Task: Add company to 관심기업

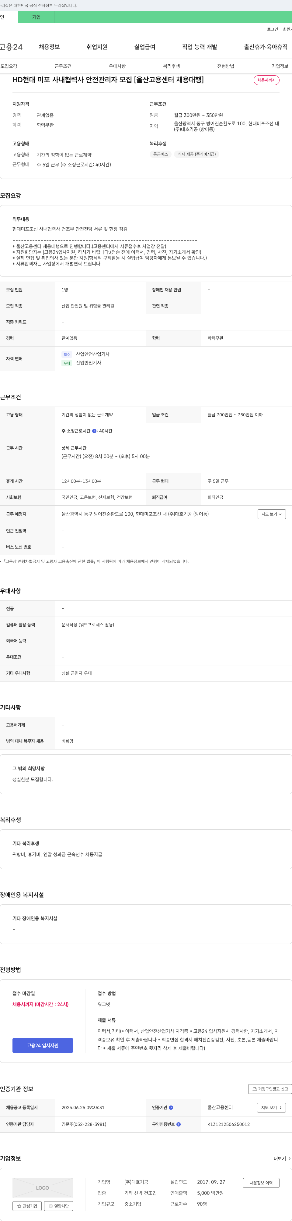Action: click(27, 1206)
